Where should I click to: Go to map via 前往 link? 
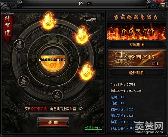(156, 64)
